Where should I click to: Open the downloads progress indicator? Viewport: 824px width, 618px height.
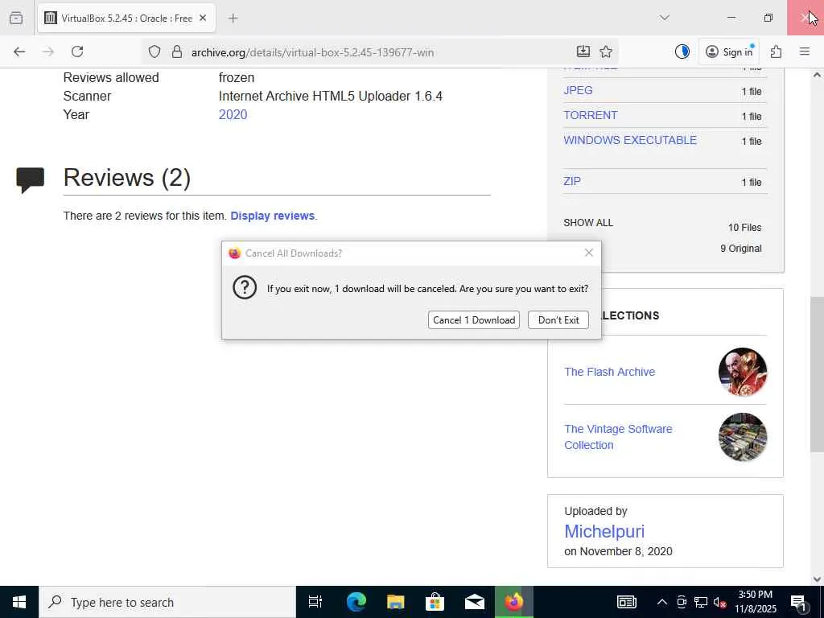pos(682,51)
